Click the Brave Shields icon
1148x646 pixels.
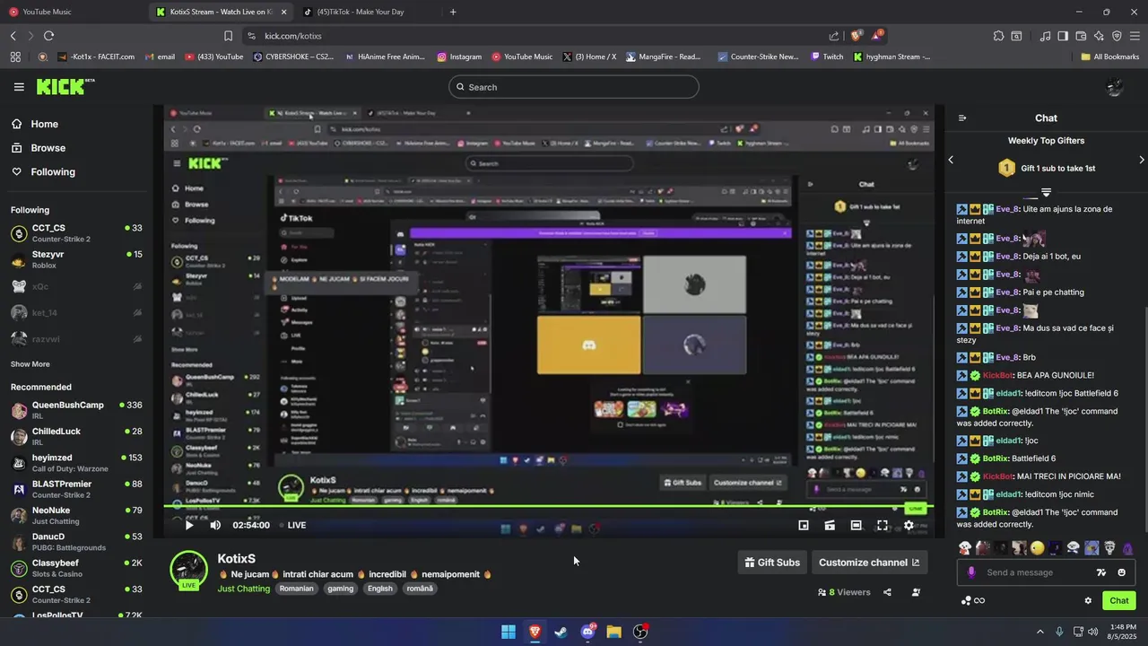(x=856, y=36)
